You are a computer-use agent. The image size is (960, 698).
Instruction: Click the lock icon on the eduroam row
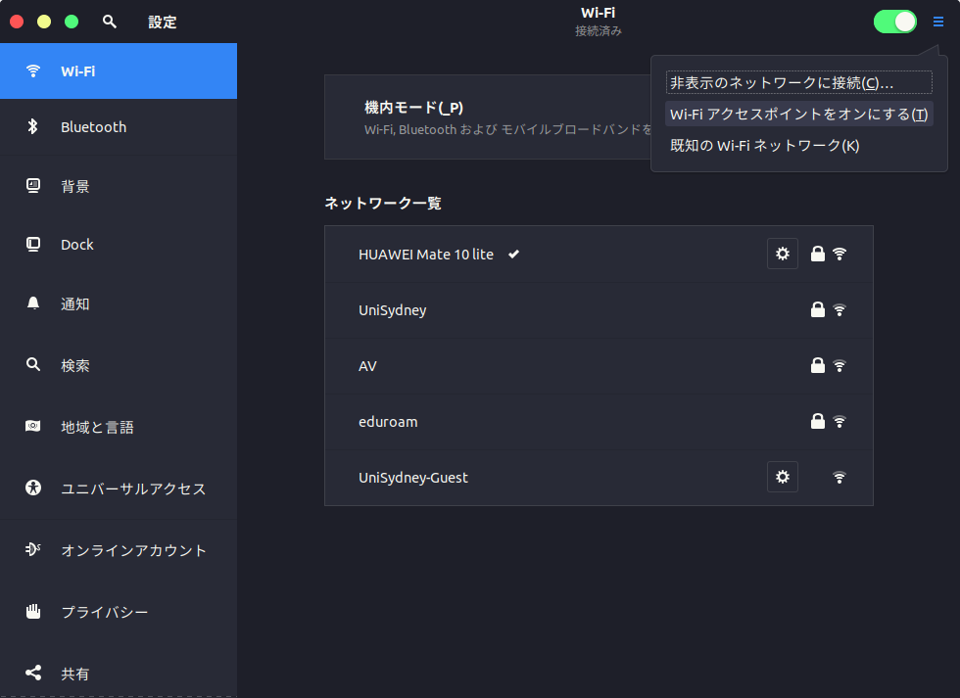[x=818, y=421]
